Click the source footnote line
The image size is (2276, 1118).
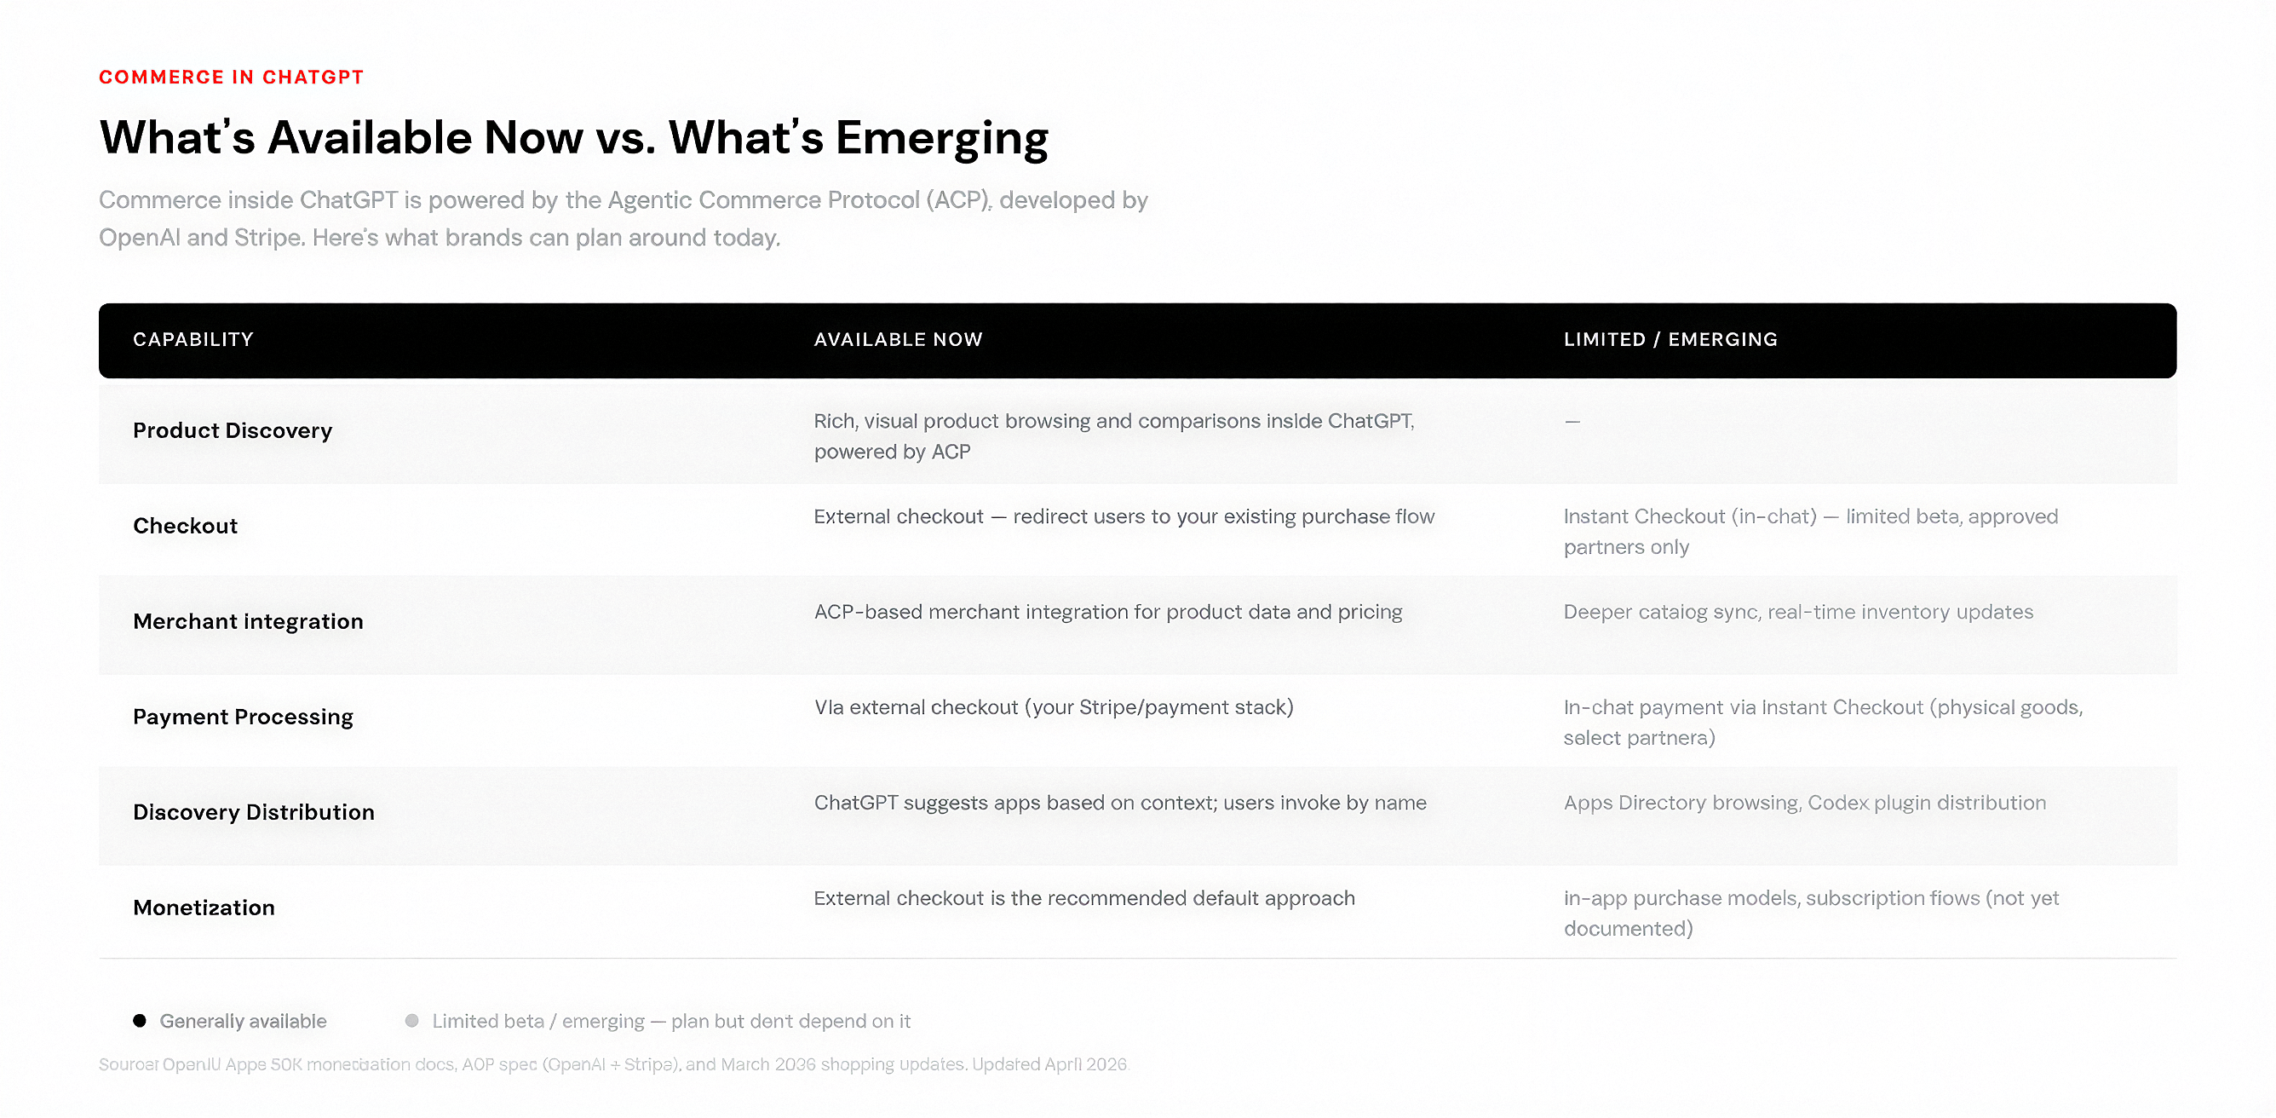click(x=614, y=1065)
